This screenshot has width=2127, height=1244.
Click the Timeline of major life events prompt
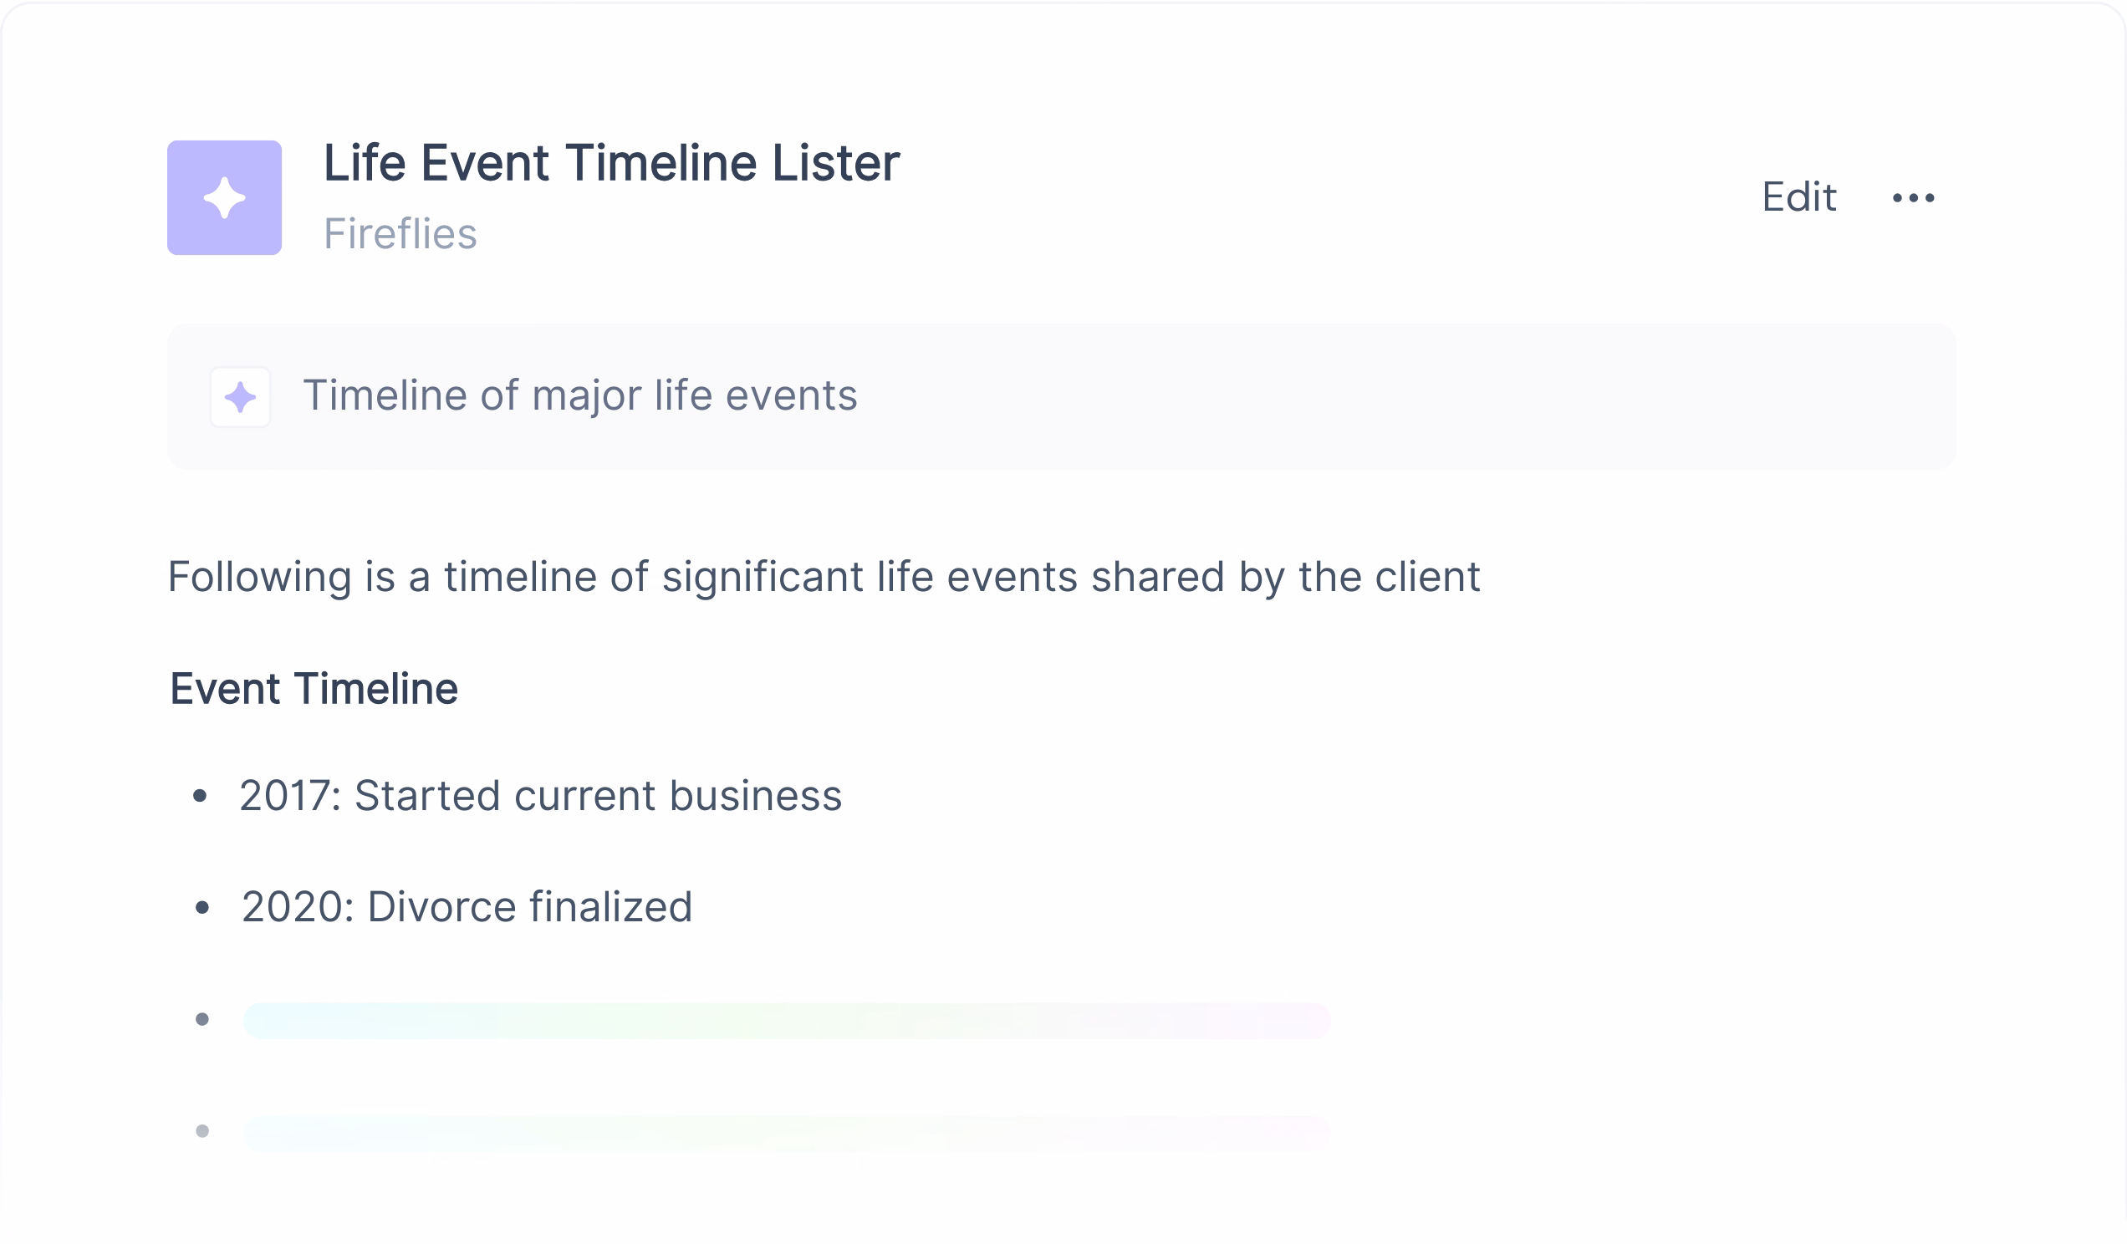coord(580,395)
